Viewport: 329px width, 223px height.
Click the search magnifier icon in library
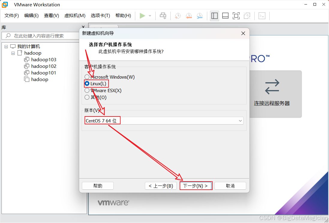(x=8, y=36)
